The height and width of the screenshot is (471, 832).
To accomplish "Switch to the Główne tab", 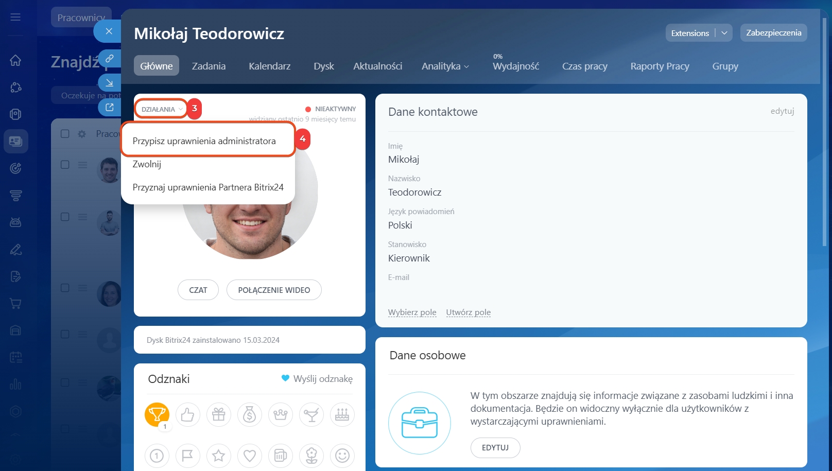I will [157, 66].
